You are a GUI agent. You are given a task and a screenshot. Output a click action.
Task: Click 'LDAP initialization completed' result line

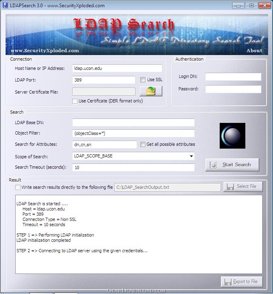(44, 240)
